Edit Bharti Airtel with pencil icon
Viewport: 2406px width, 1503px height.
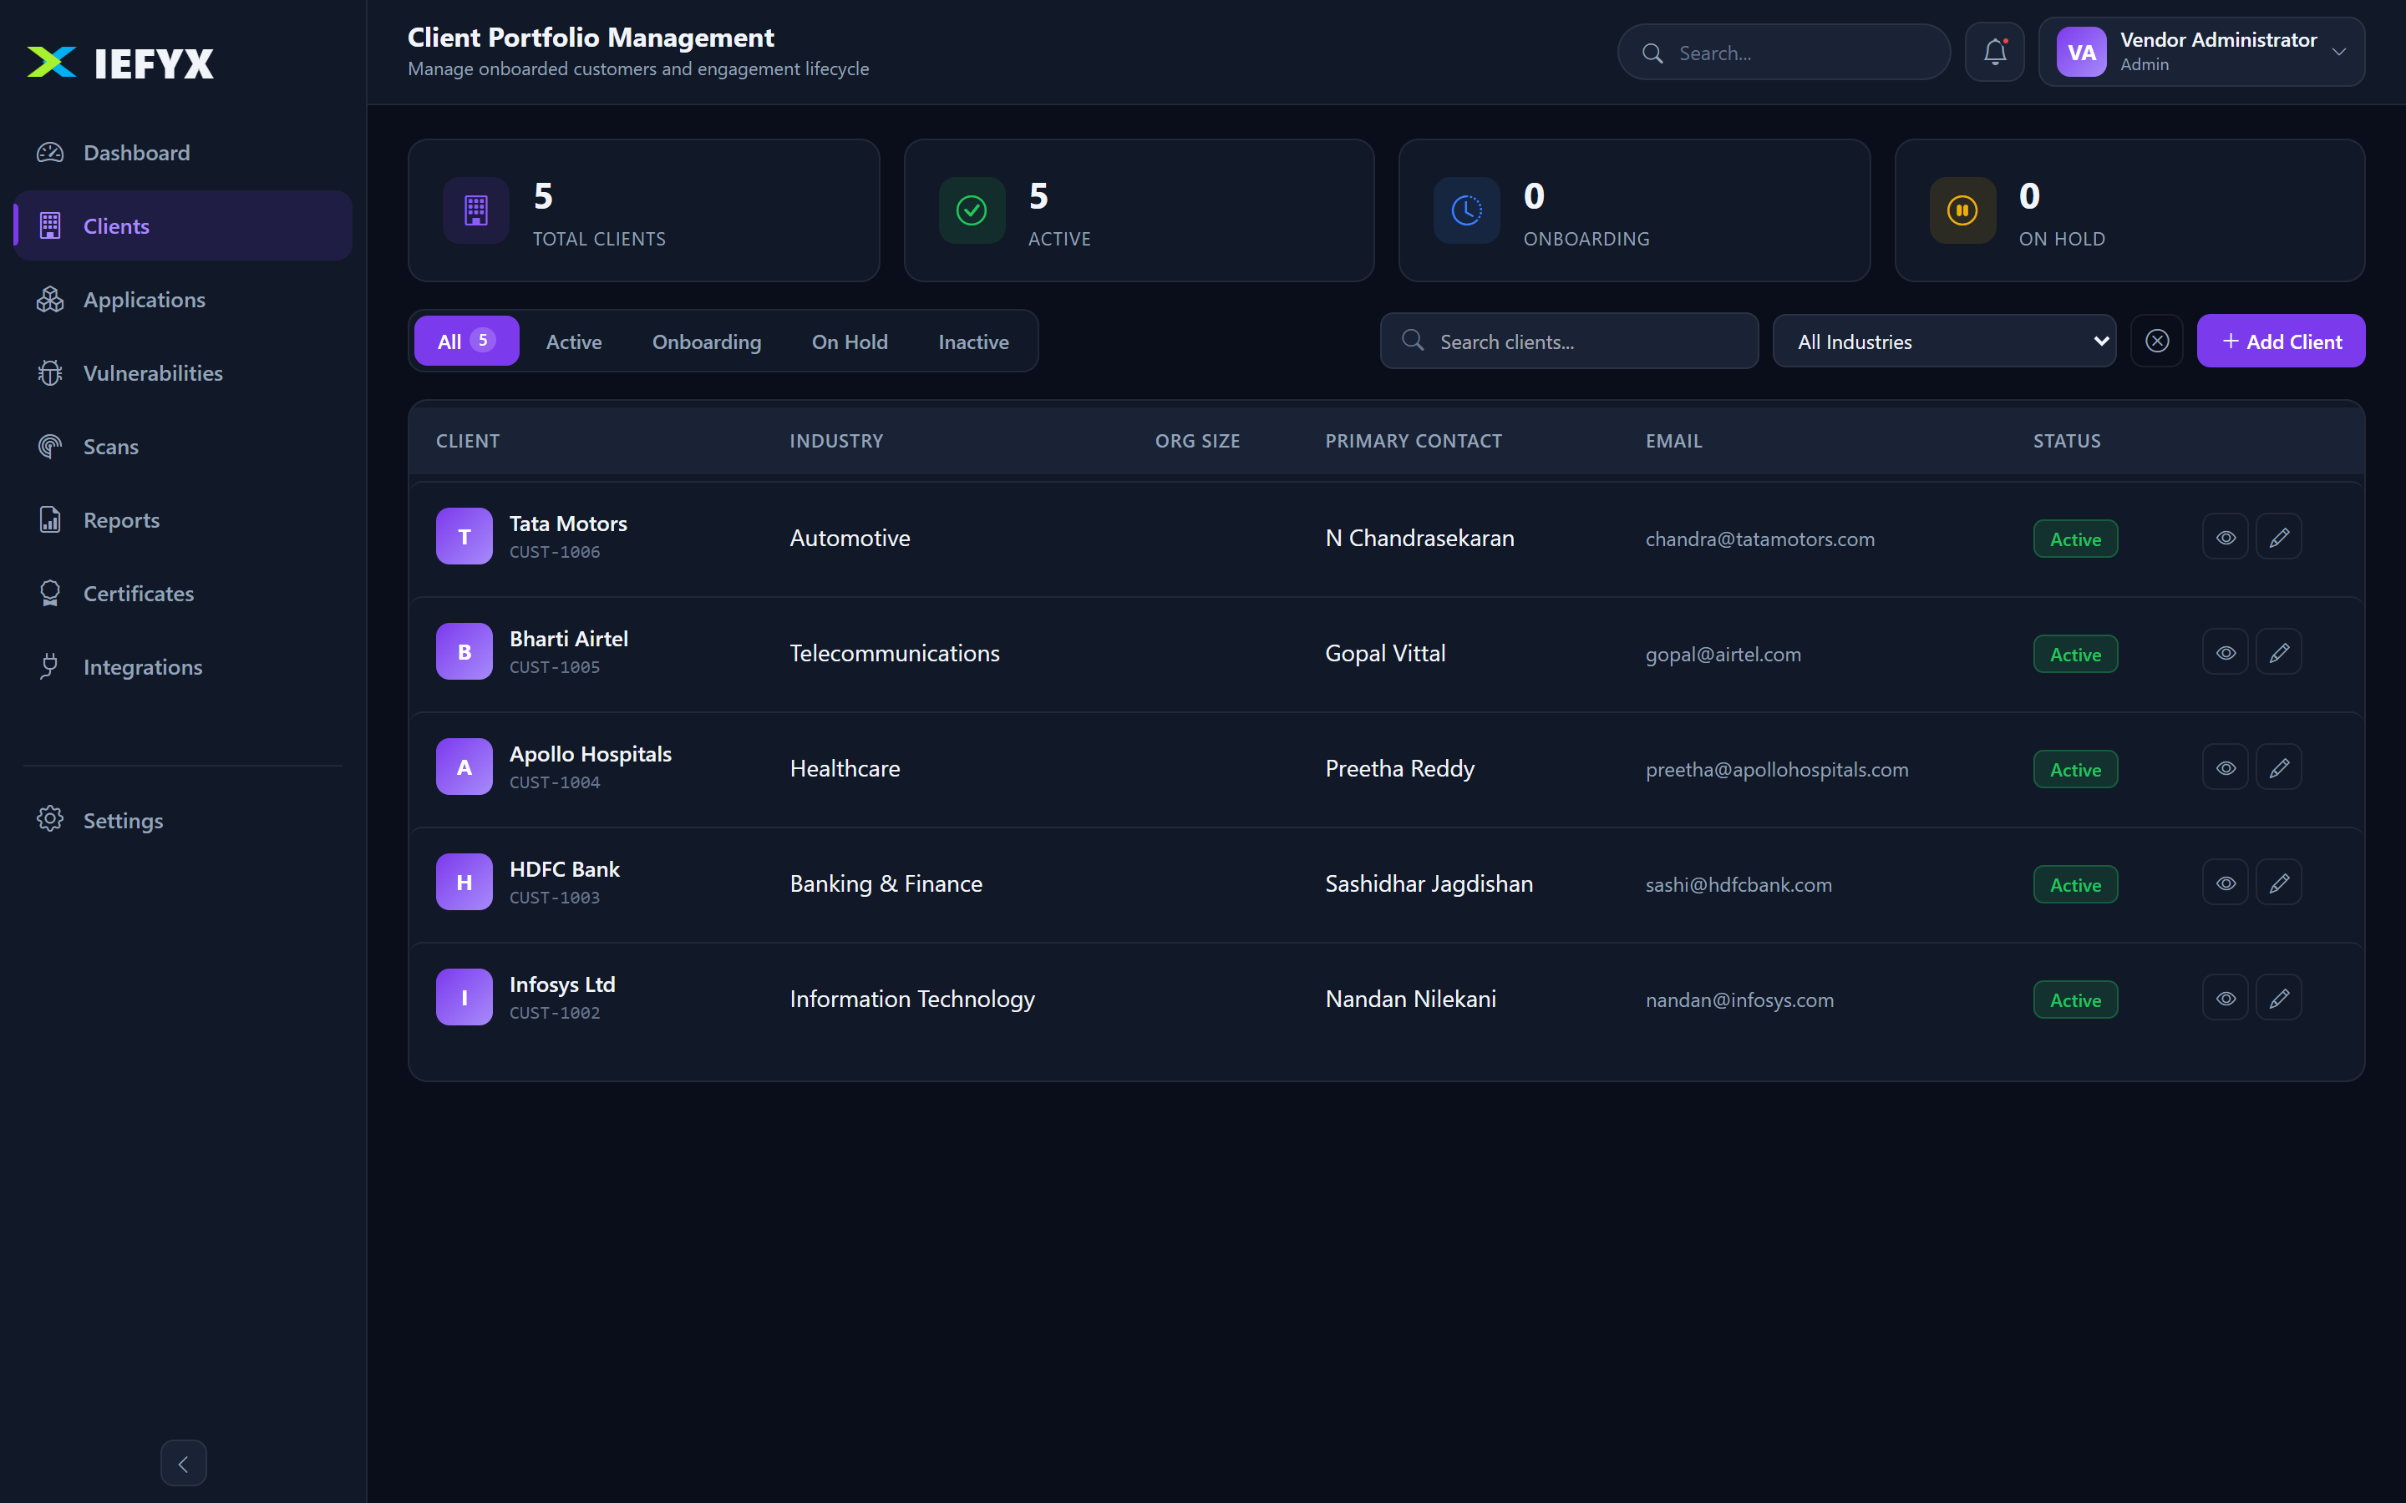[2279, 652]
